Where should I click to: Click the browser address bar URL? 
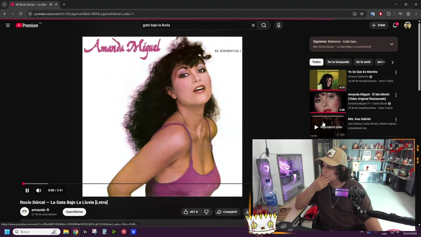pos(84,14)
